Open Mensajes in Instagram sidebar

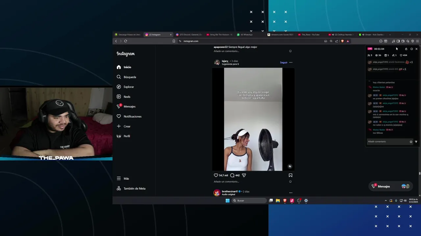click(126, 107)
